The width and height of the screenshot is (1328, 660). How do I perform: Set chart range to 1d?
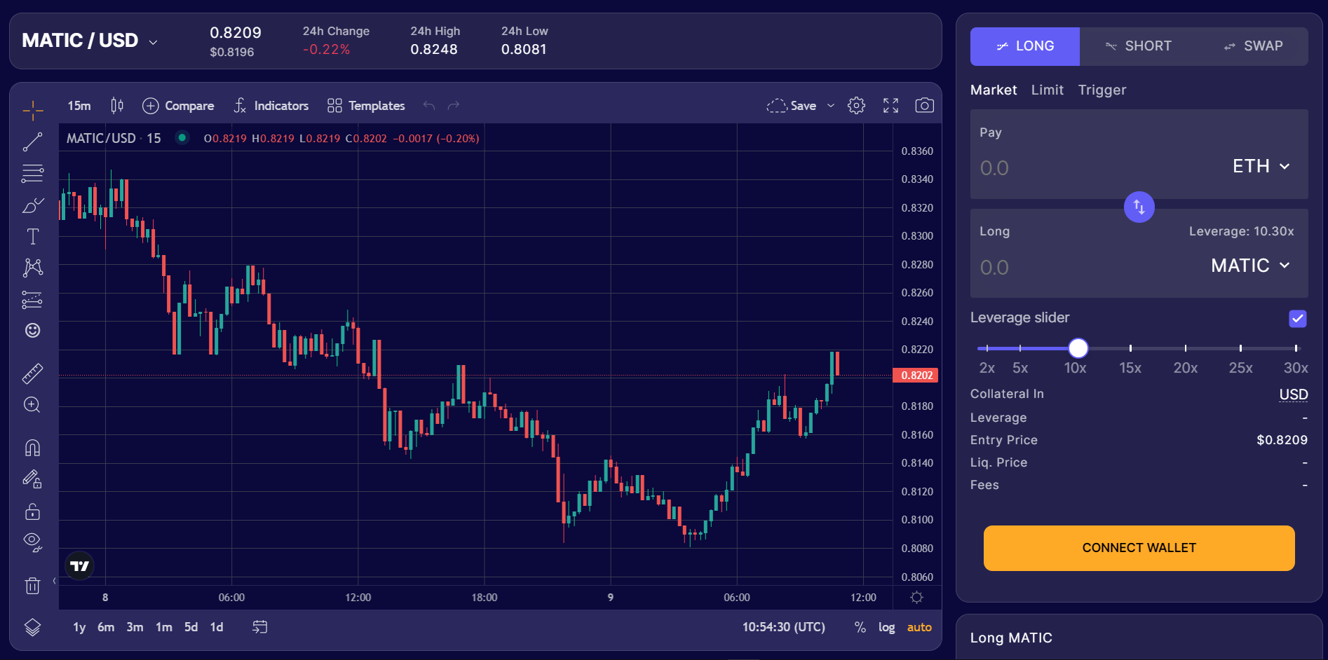tap(217, 627)
